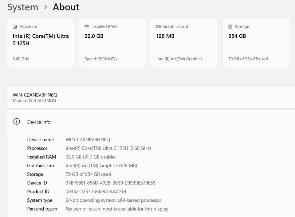Click 'Intel(R) Core(TM) Ultra 5 125H (3.60 GHz)' value

(x=108, y=148)
